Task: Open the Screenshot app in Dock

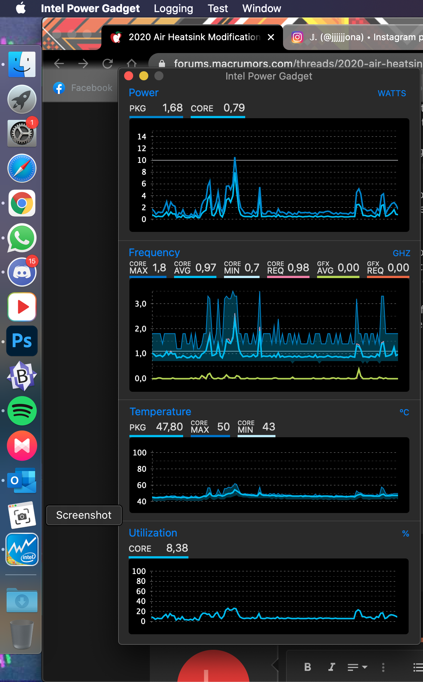Action: (22, 515)
